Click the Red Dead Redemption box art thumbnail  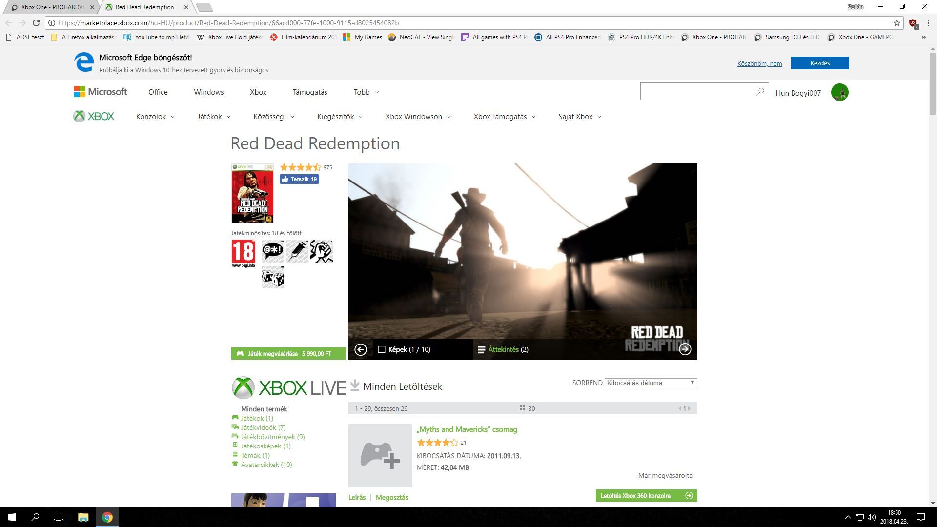coord(252,193)
